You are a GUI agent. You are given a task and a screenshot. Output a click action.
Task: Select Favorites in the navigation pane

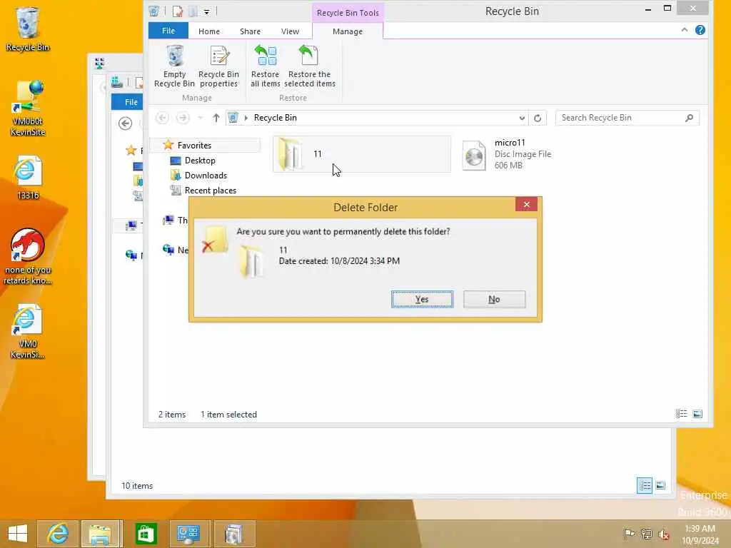pos(194,146)
